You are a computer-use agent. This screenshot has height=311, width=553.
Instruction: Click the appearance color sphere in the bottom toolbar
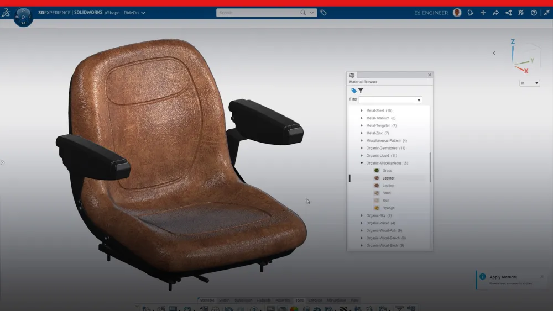294,309
